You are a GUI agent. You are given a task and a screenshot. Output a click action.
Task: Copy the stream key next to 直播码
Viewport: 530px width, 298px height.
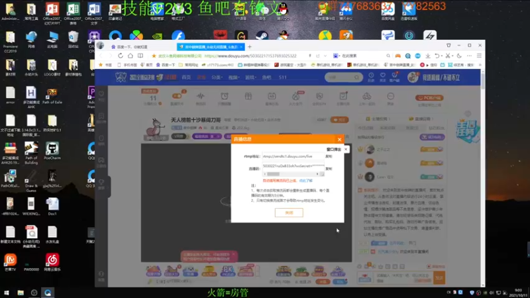click(x=329, y=169)
